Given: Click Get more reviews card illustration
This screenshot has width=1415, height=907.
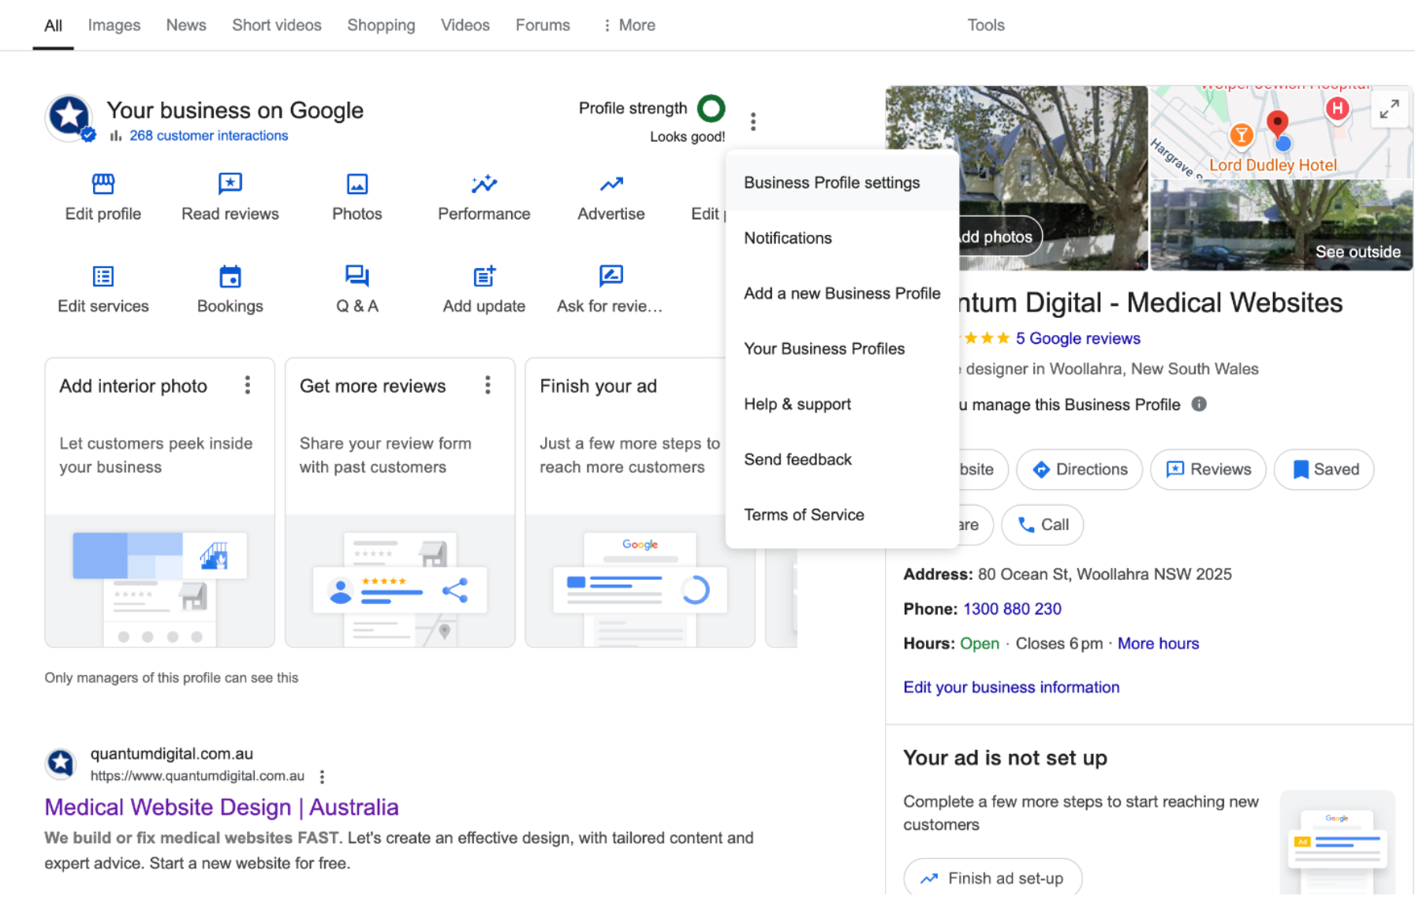Looking at the screenshot, I should [400, 581].
